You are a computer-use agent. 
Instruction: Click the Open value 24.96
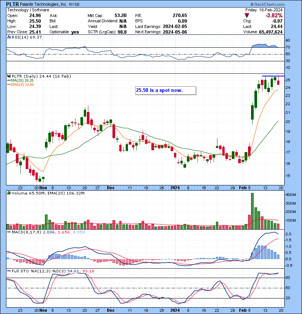(35, 16)
